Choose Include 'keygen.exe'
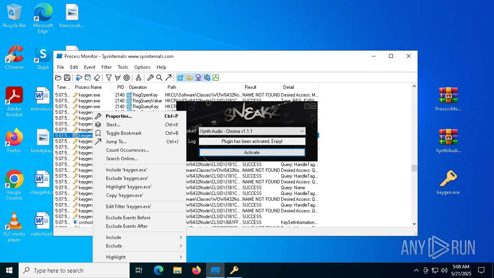 [x=139, y=170]
